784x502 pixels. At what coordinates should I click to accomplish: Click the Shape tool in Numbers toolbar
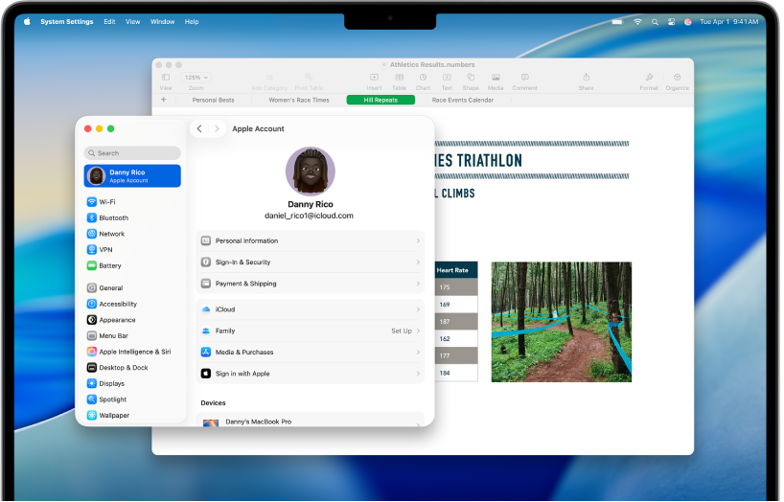[x=471, y=78]
